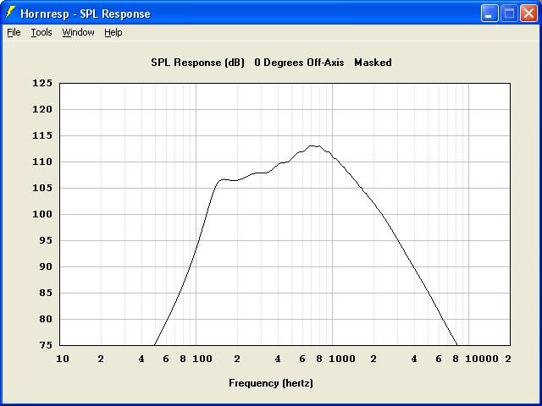542x406 pixels.
Task: Click the 120 dB y-axis label
Action: click(x=42, y=109)
